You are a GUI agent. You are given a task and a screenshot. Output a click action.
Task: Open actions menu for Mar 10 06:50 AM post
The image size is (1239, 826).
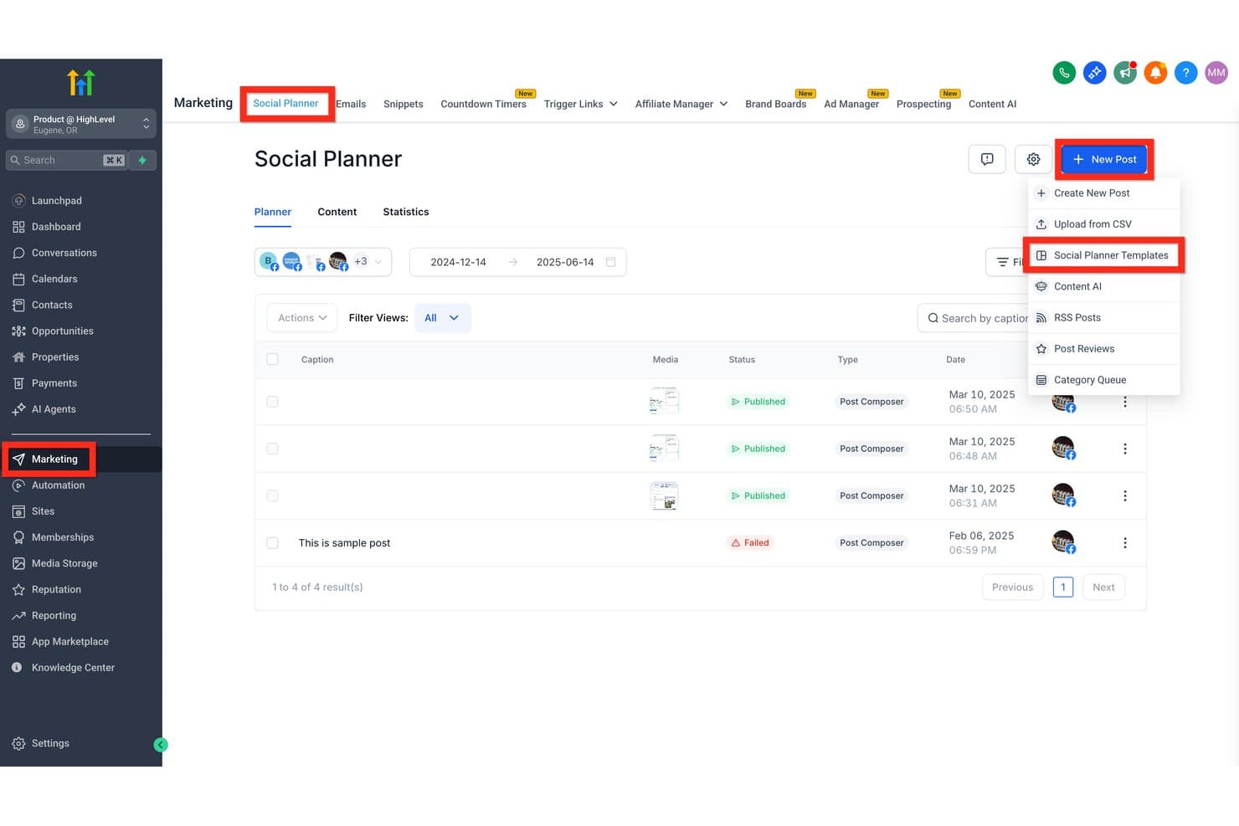click(1124, 402)
